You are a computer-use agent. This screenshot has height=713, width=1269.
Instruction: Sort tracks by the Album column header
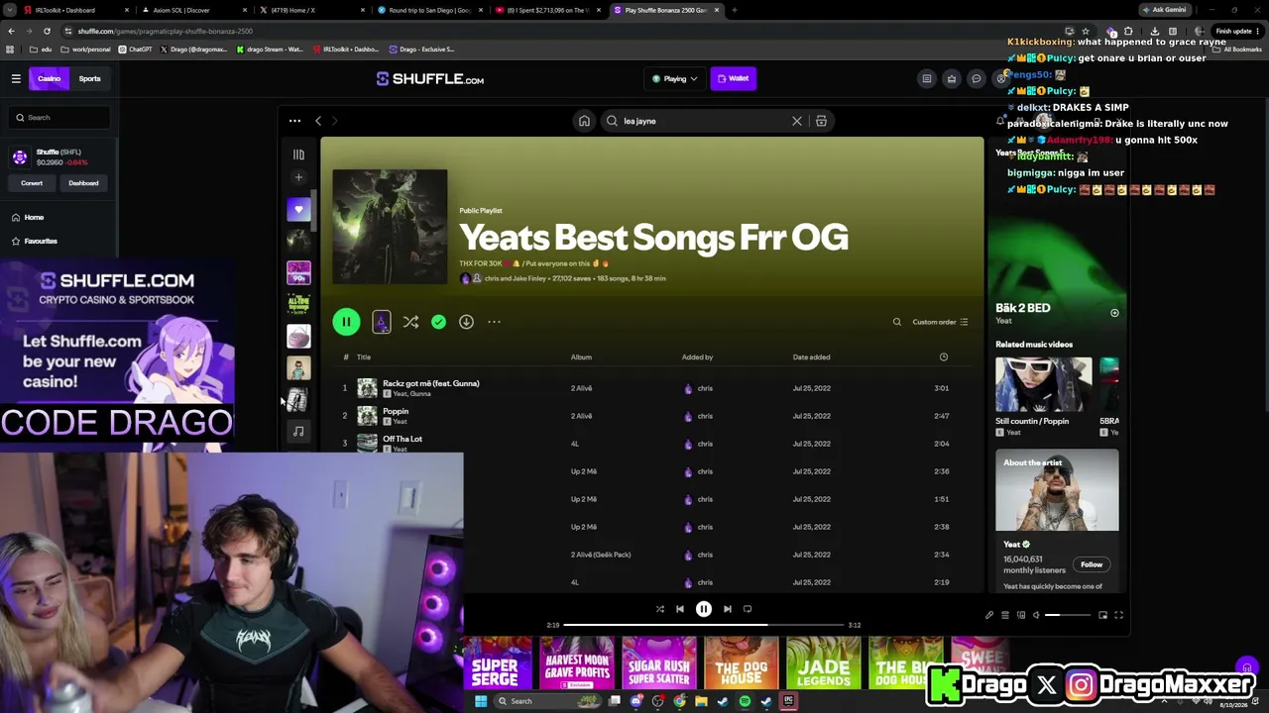tap(581, 357)
